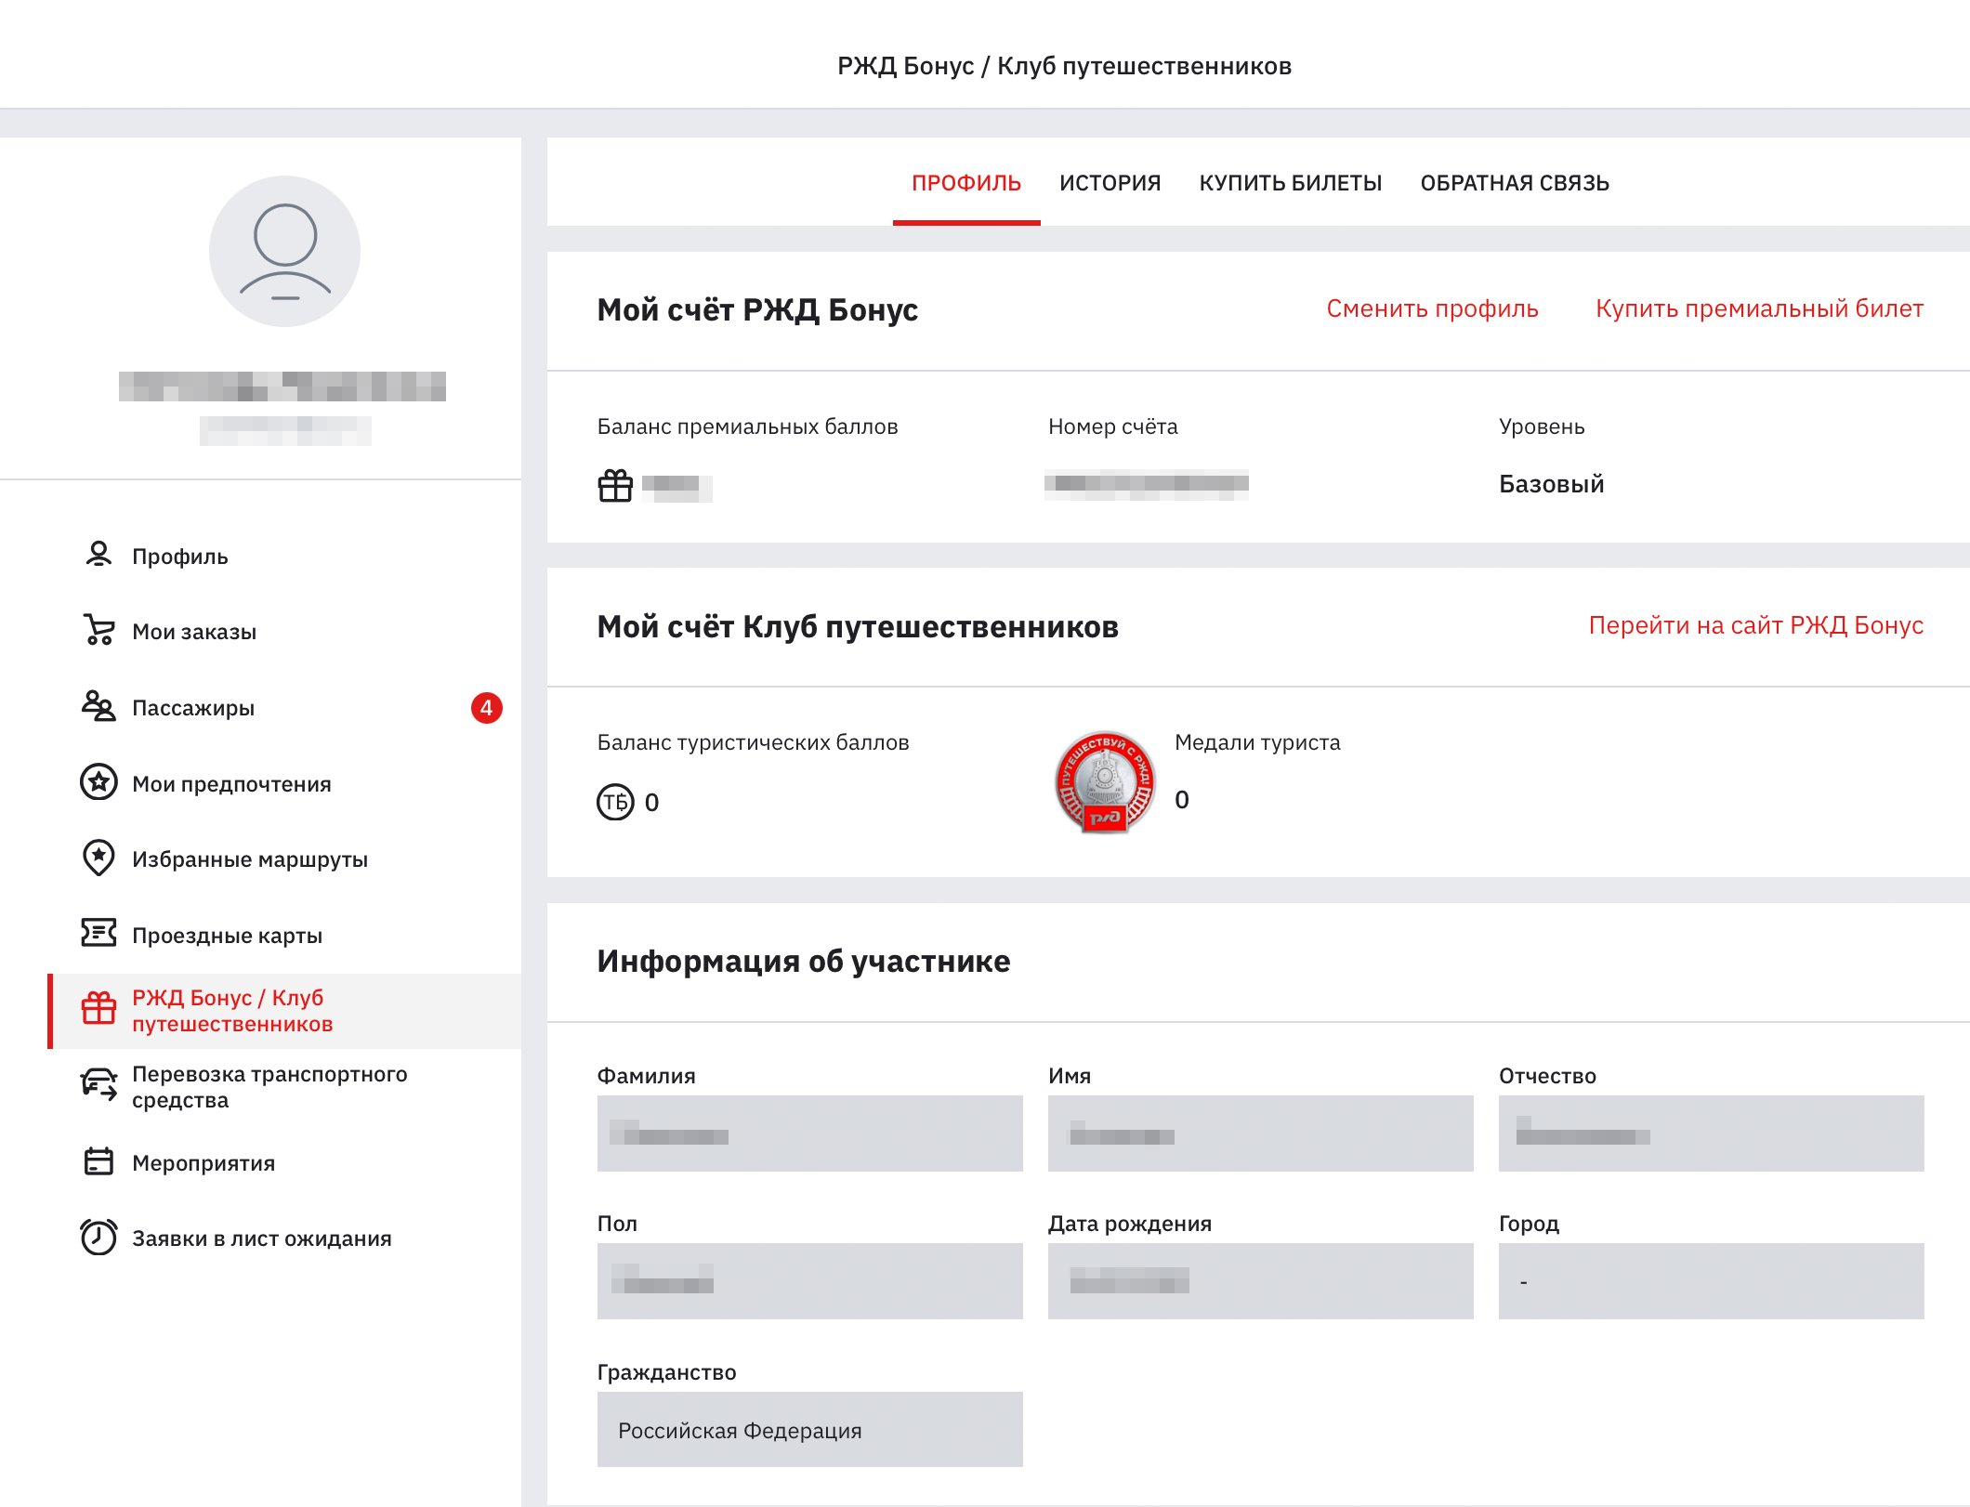This screenshot has width=1970, height=1507.
Task: Click the Дата рождения field
Action: [x=1260, y=1281]
